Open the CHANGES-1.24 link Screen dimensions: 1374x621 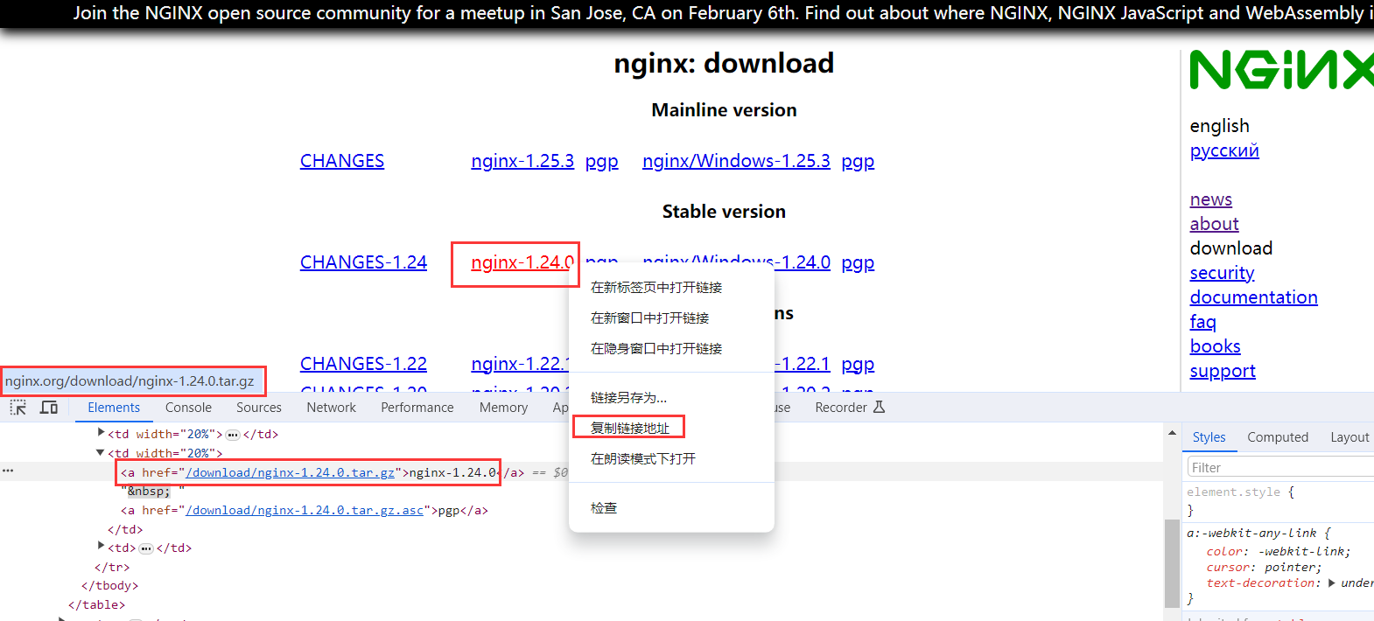coord(363,262)
